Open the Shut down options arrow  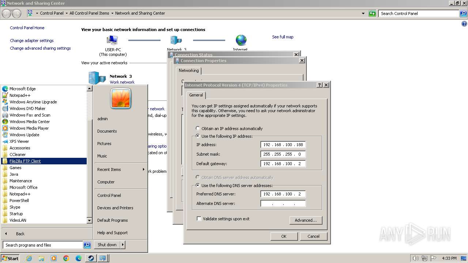pos(123,245)
